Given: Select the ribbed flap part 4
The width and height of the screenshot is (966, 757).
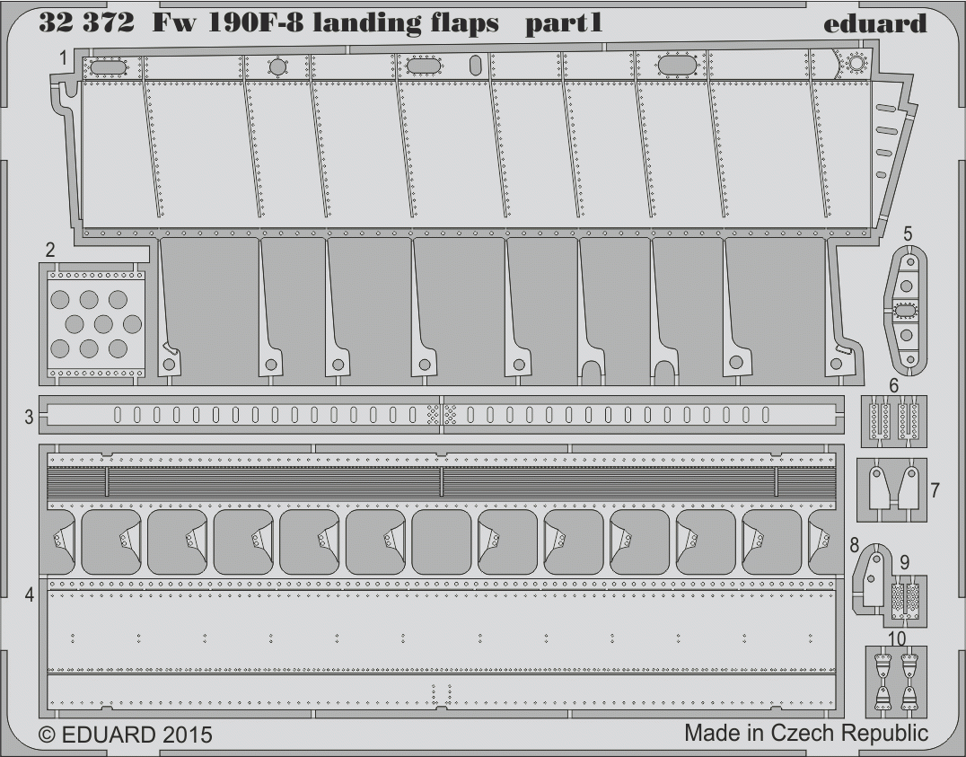Looking at the screenshot, I should [x=441, y=581].
